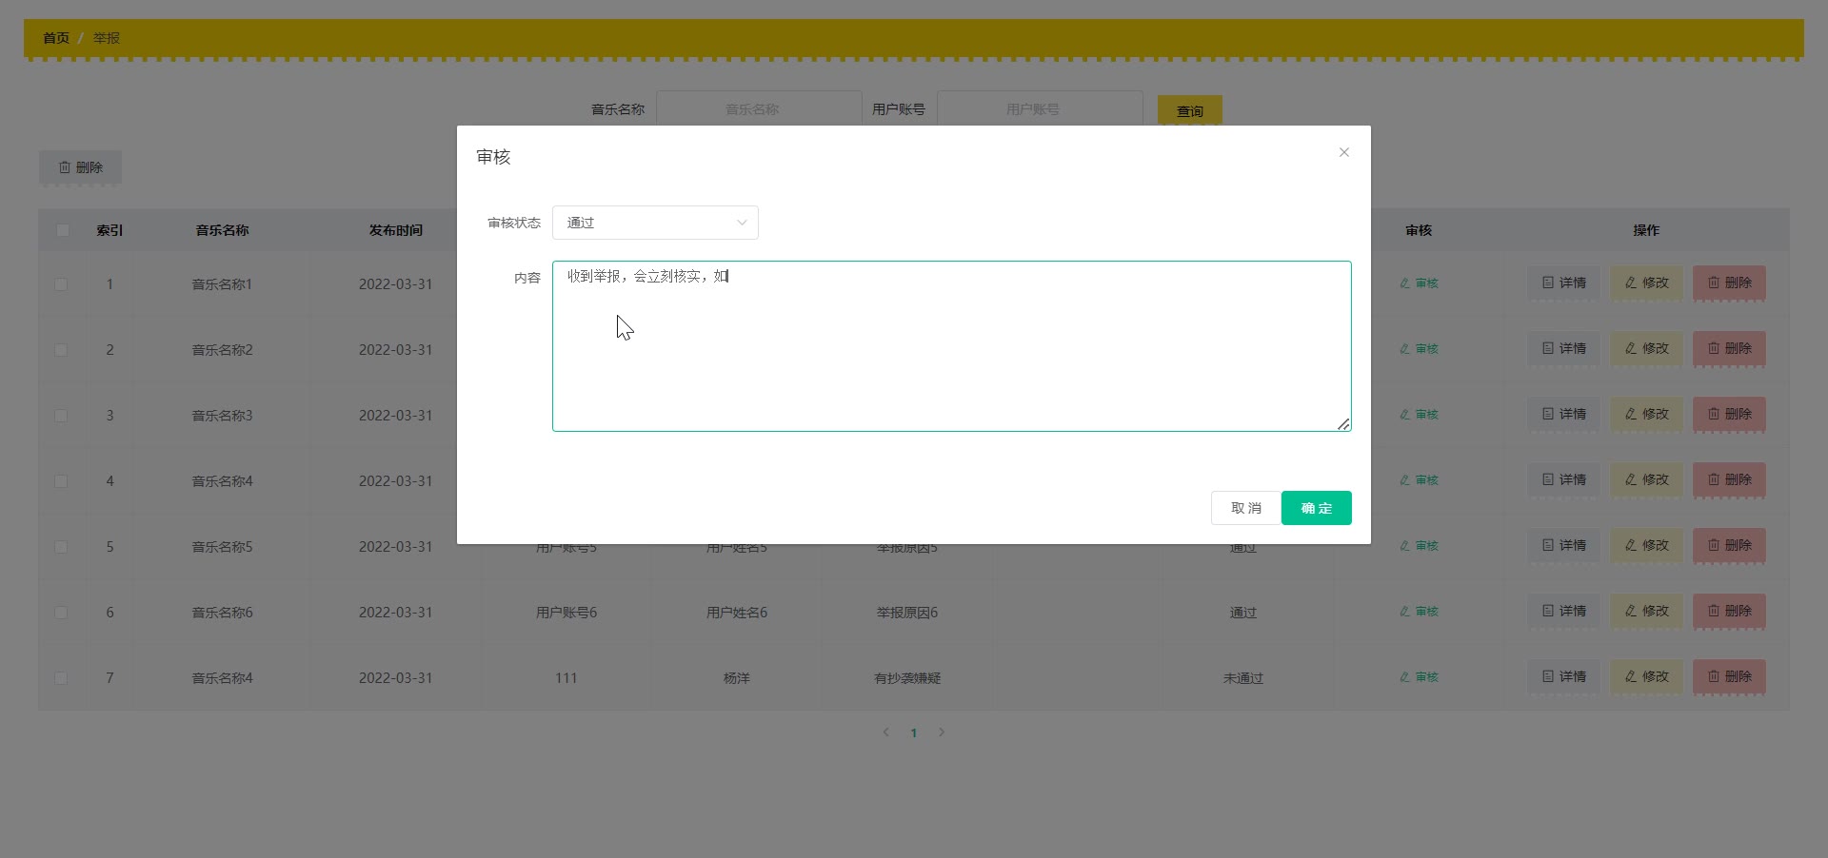Check the checkbox for row 5
Screen dimensions: 1828x858
(x=61, y=547)
